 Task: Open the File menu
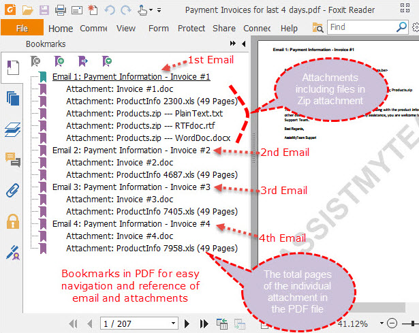[22, 28]
